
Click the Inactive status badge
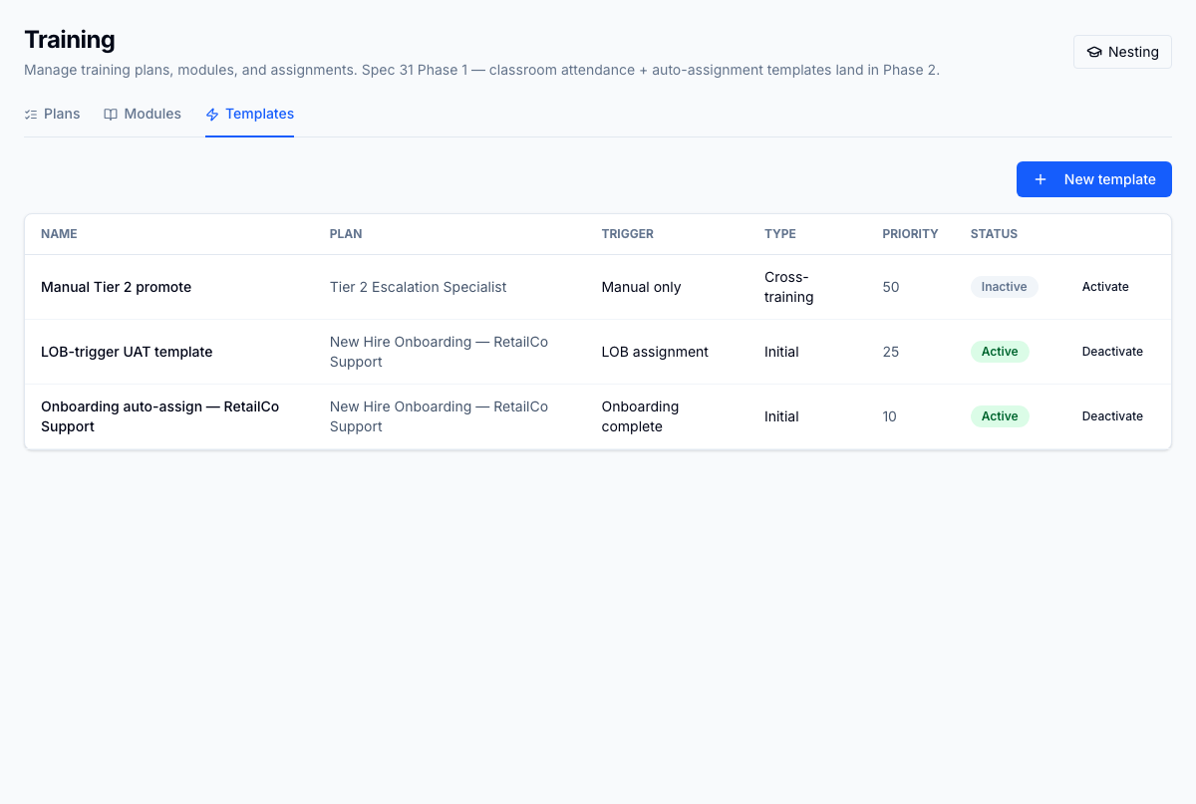1005,287
